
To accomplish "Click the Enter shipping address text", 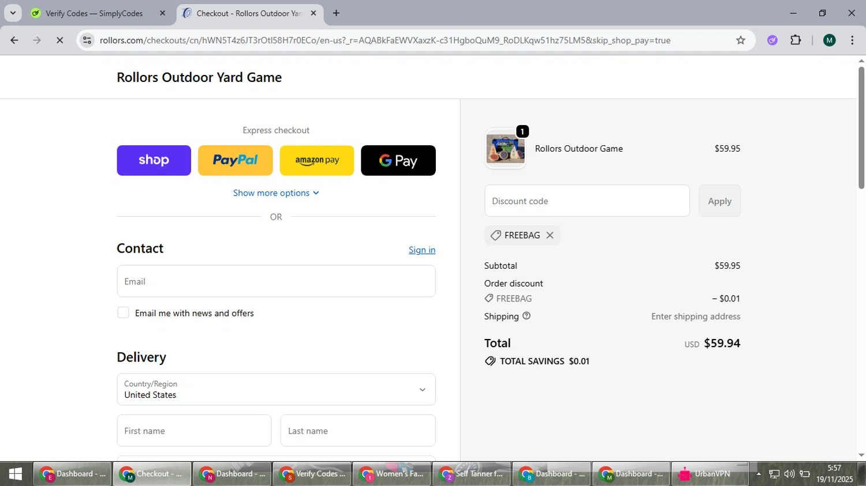I will point(696,317).
